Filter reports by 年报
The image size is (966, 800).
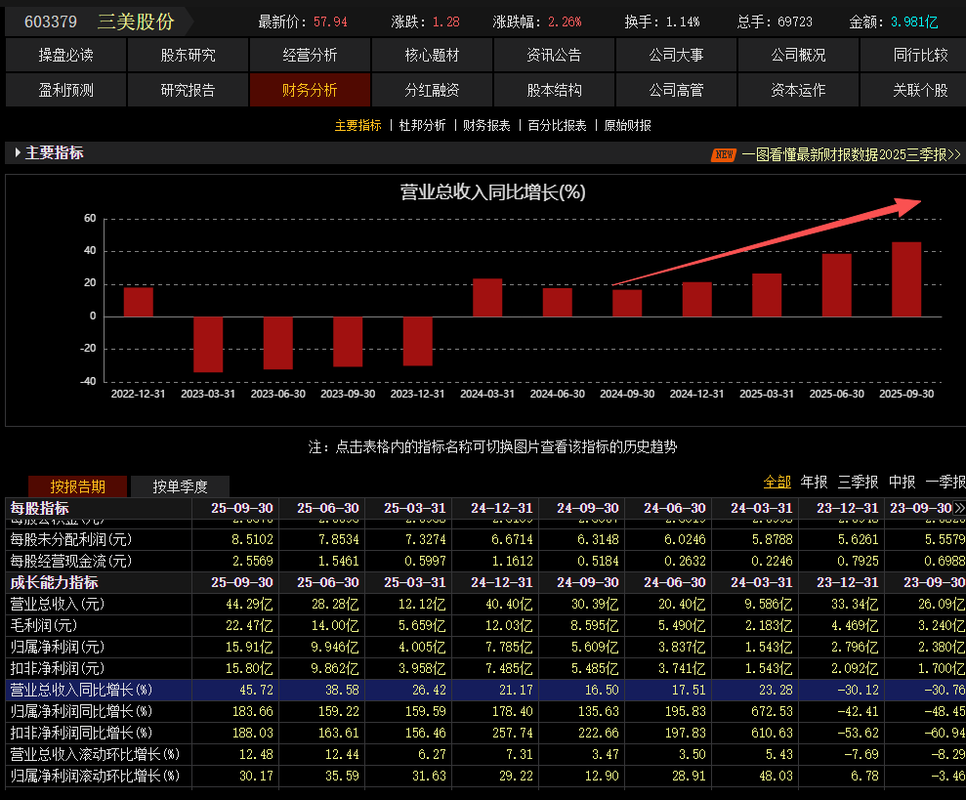(814, 482)
